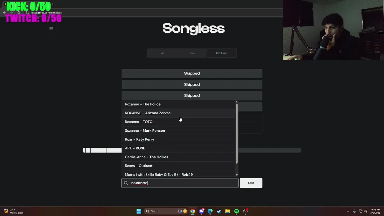This screenshot has height=216, width=384.
Task: Click the Skip button
Action: coord(251,183)
